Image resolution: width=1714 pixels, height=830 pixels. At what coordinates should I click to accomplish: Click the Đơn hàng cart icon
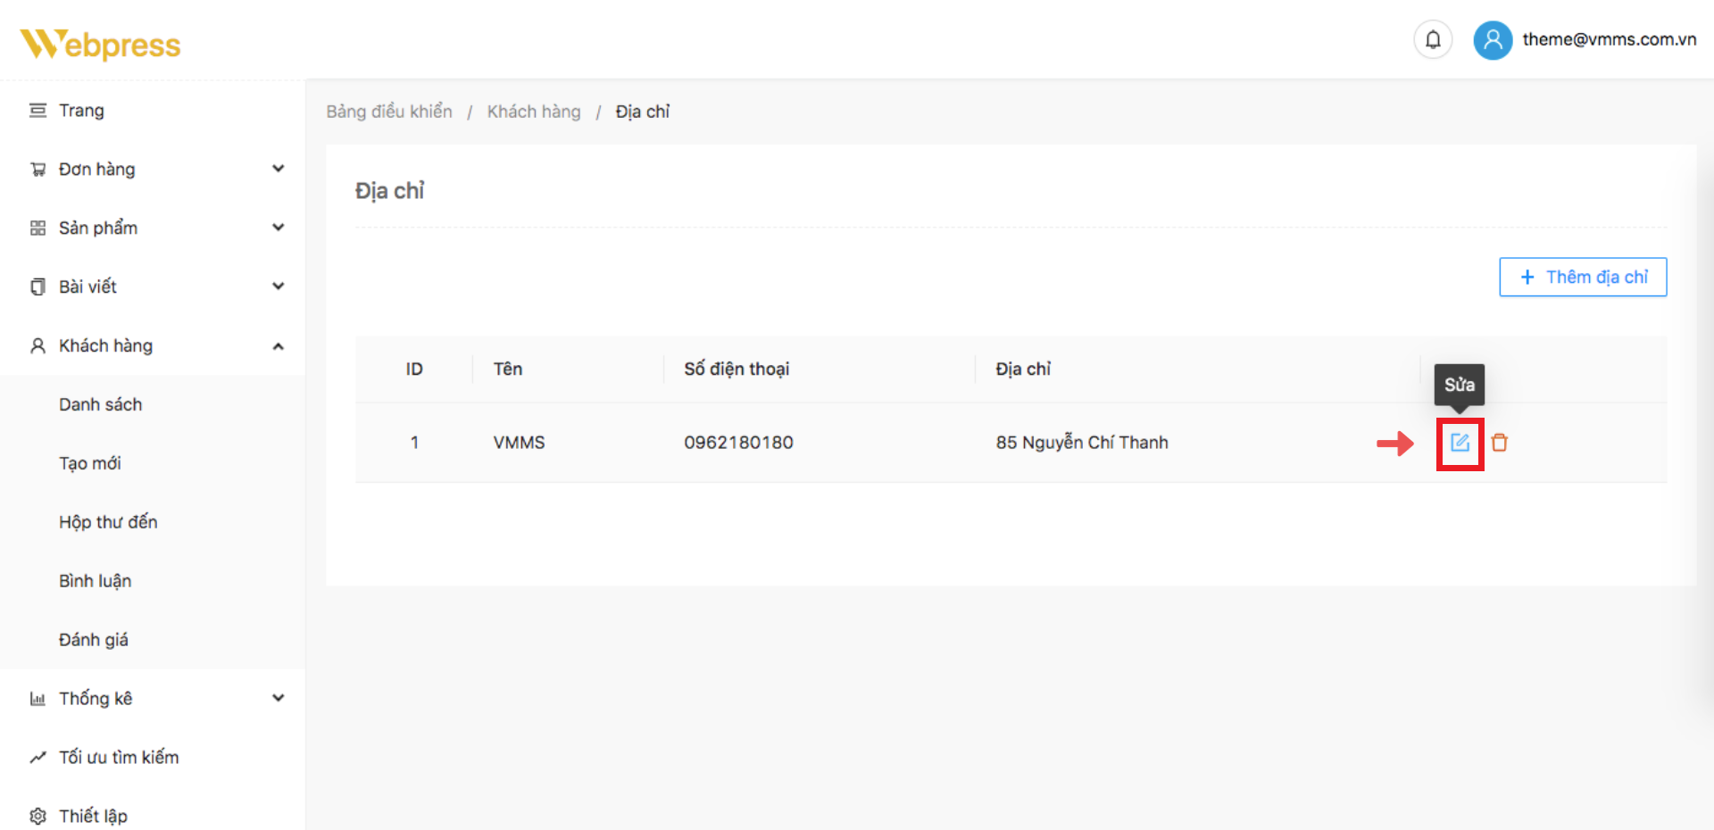[37, 170]
